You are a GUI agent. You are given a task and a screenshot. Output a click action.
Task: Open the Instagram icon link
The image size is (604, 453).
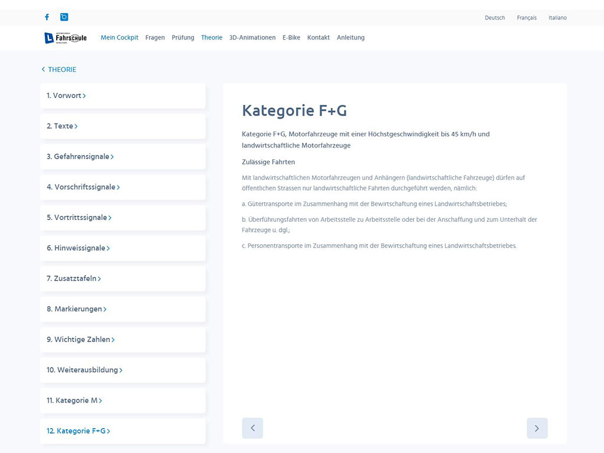click(x=64, y=17)
